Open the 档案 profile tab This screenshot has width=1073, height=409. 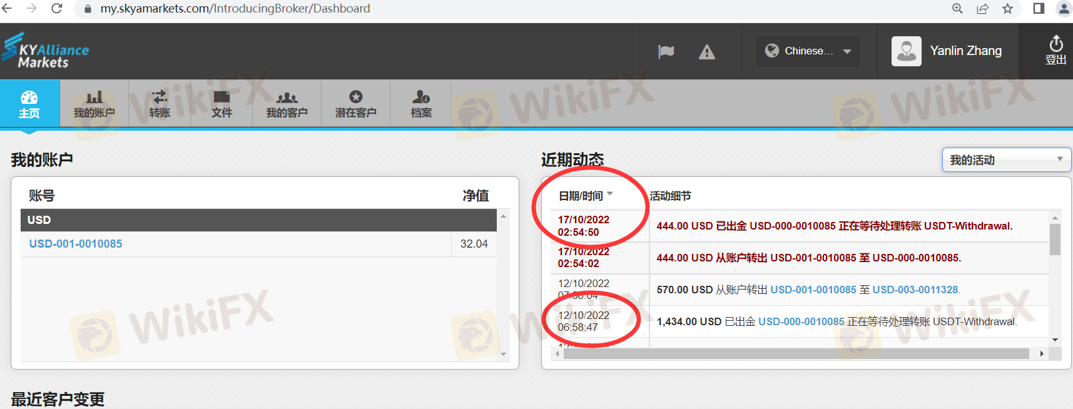tap(421, 104)
